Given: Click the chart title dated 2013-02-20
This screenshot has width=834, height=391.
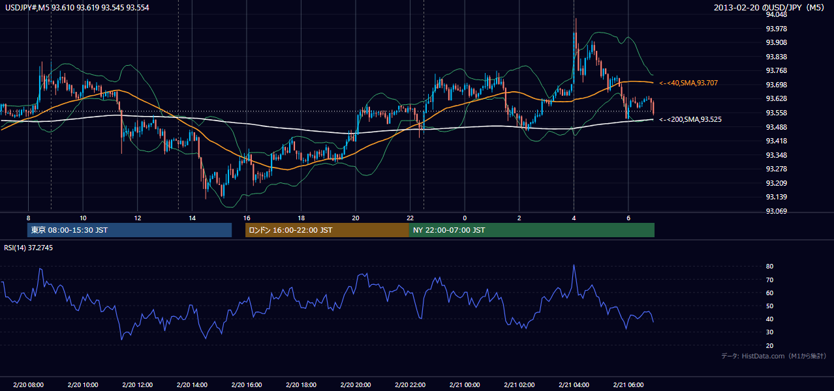Looking at the screenshot, I should click(770, 7).
